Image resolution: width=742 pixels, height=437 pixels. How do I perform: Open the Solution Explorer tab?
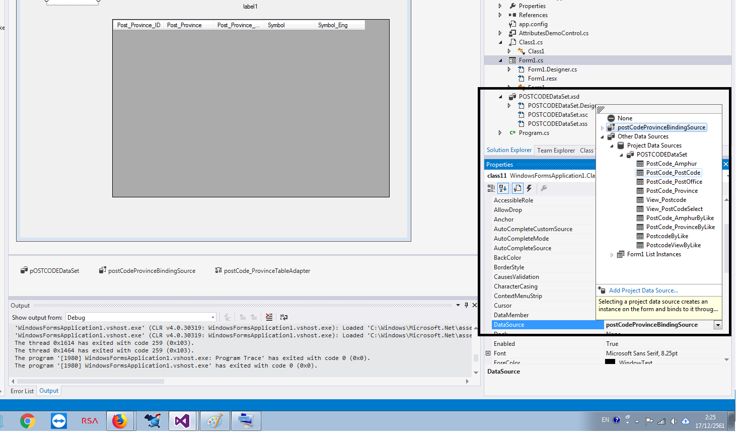point(509,150)
